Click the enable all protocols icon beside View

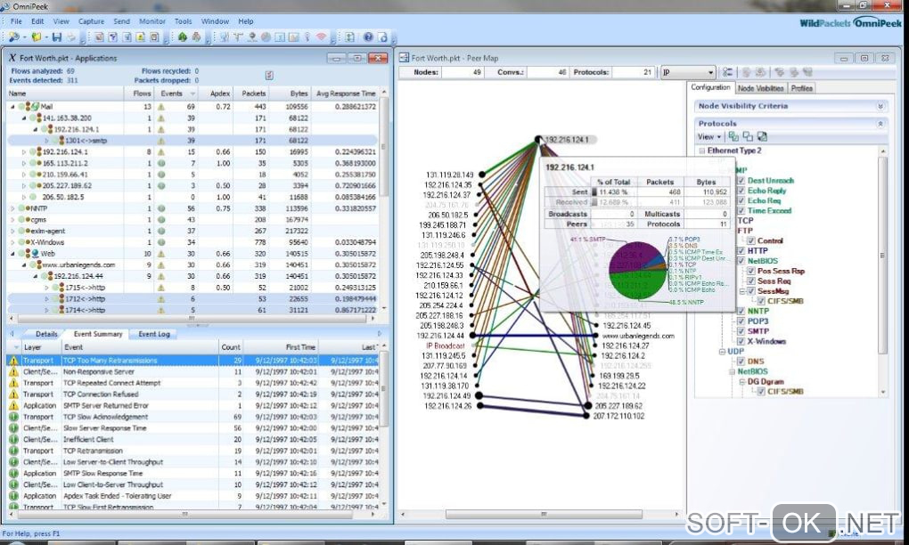click(x=734, y=136)
